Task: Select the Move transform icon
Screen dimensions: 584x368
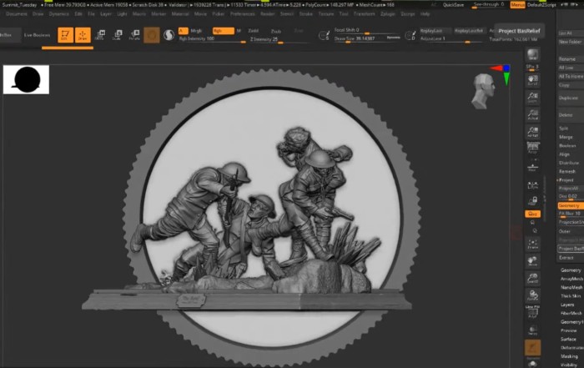Action: (x=100, y=34)
